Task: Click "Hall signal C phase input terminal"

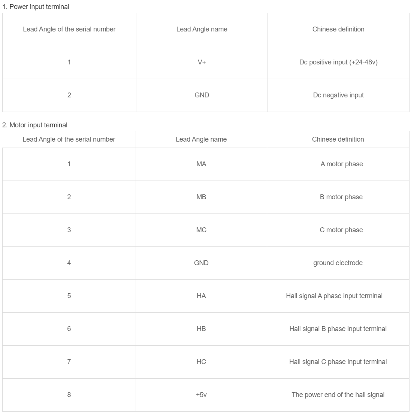Action: [338, 362]
